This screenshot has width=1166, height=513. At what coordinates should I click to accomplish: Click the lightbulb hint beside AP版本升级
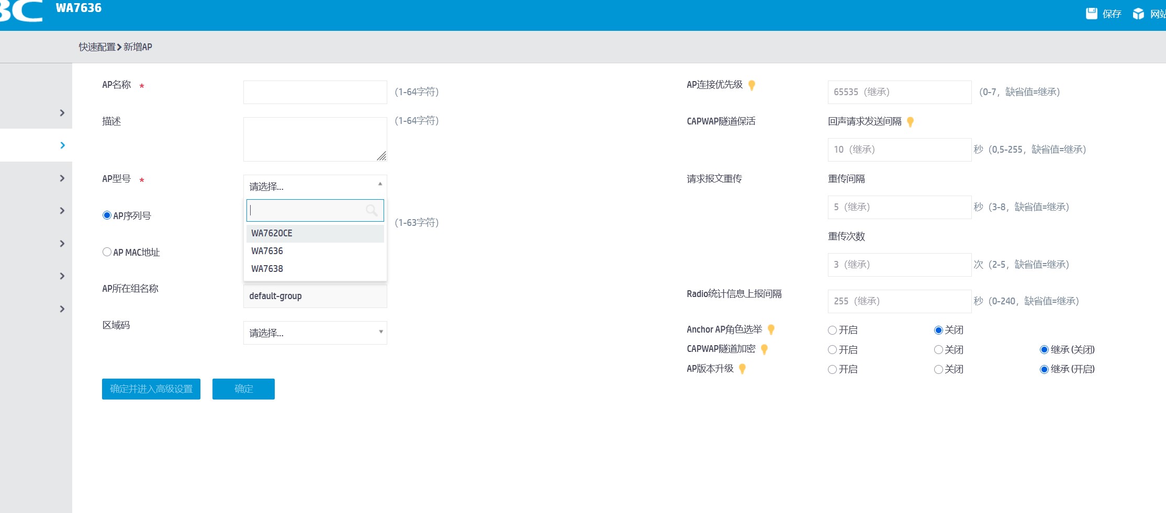tap(742, 369)
